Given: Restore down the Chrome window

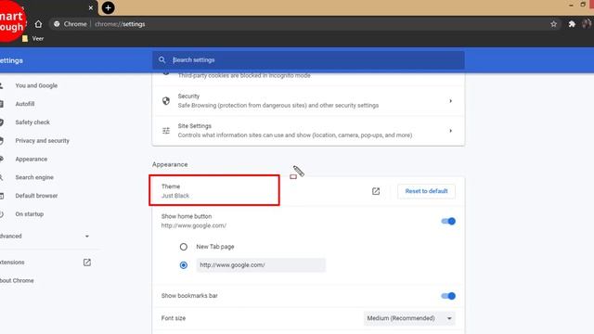Looking at the screenshot, I should (x=583, y=5).
